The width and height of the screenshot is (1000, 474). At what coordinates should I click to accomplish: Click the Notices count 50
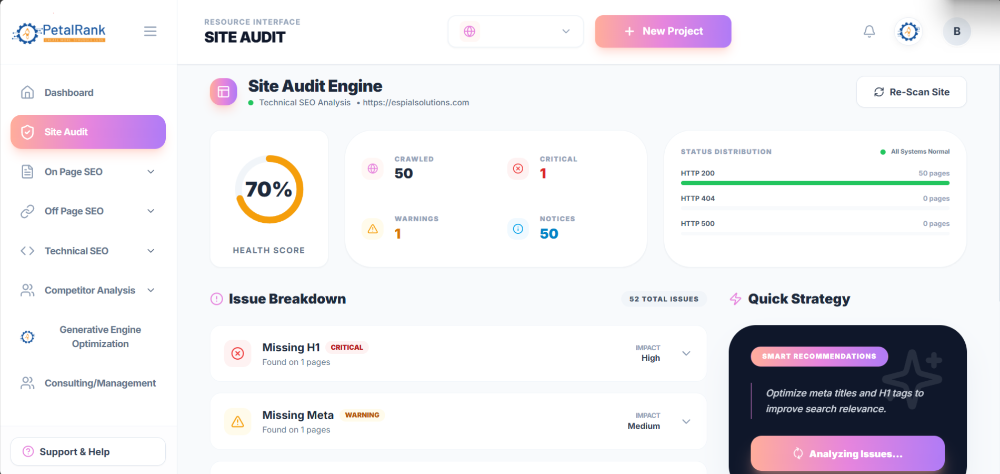(549, 234)
